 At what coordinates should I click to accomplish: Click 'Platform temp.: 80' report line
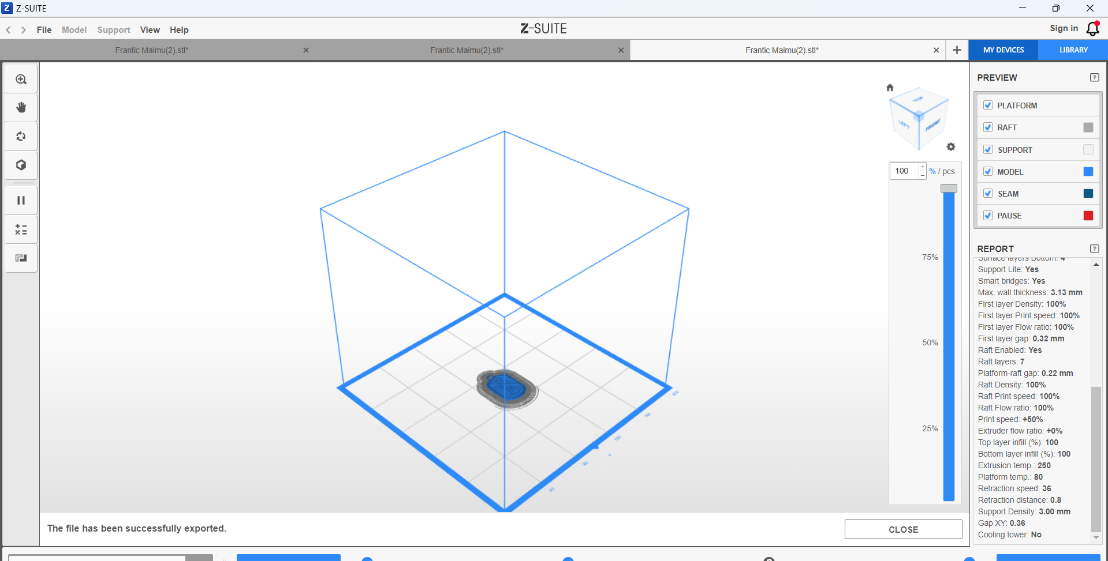pos(1010,477)
